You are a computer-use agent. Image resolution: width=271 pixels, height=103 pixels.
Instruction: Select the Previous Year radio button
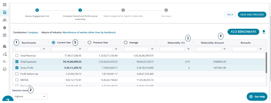pyautogui.click(x=89, y=42)
